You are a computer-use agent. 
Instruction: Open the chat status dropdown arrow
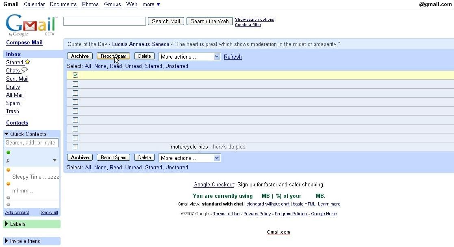tap(54, 161)
